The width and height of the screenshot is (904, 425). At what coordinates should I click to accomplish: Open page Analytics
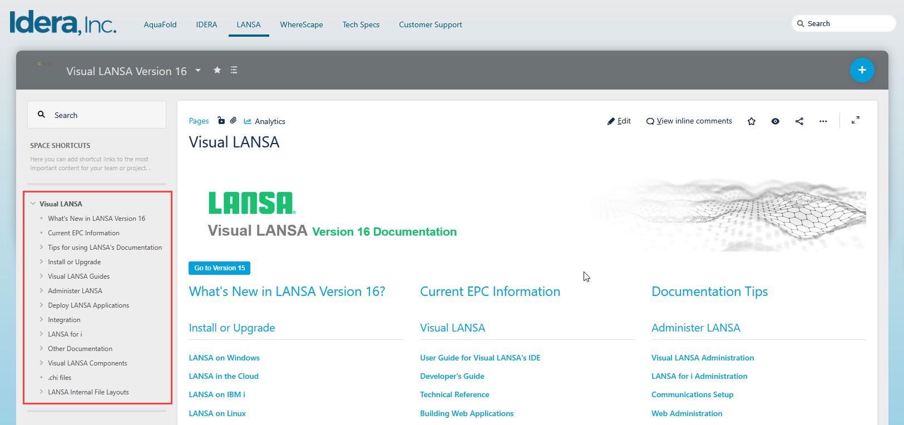coord(265,121)
